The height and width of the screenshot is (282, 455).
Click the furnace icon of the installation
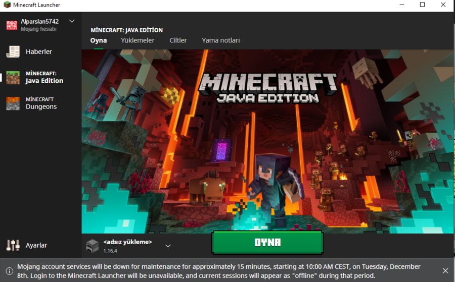[93, 246]
